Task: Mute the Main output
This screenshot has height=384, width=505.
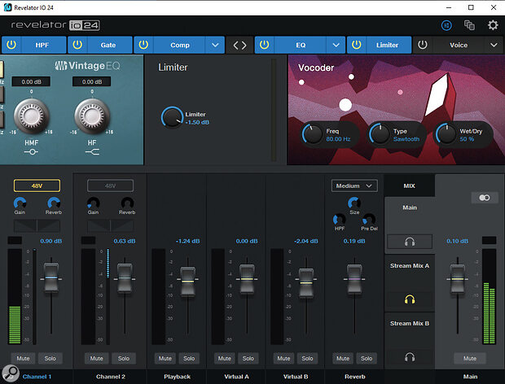Action: [470, 358]
